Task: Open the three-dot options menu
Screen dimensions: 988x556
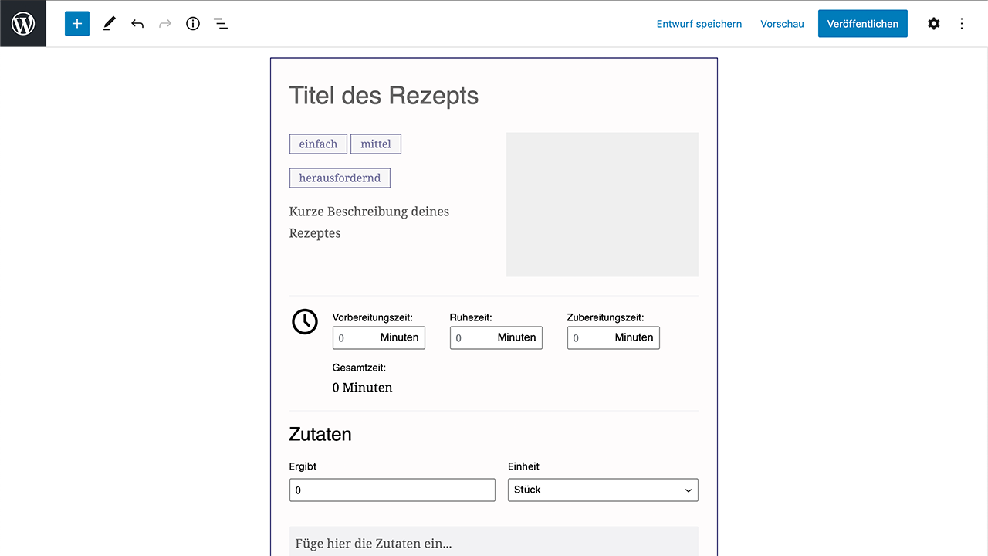Action: [x=962, y=23]
